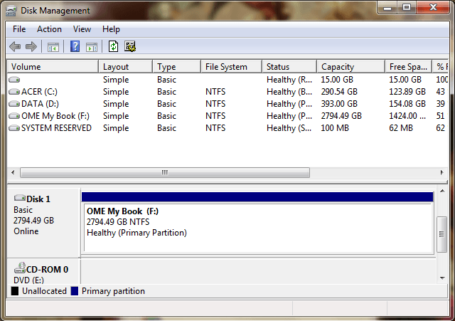Open the Action menu
This screenshot has width=455, height=321.
49,29
